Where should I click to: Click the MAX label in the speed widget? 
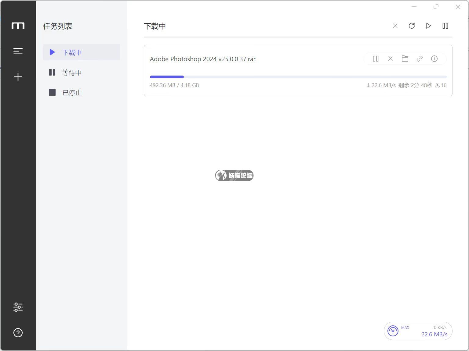point(405,327)
